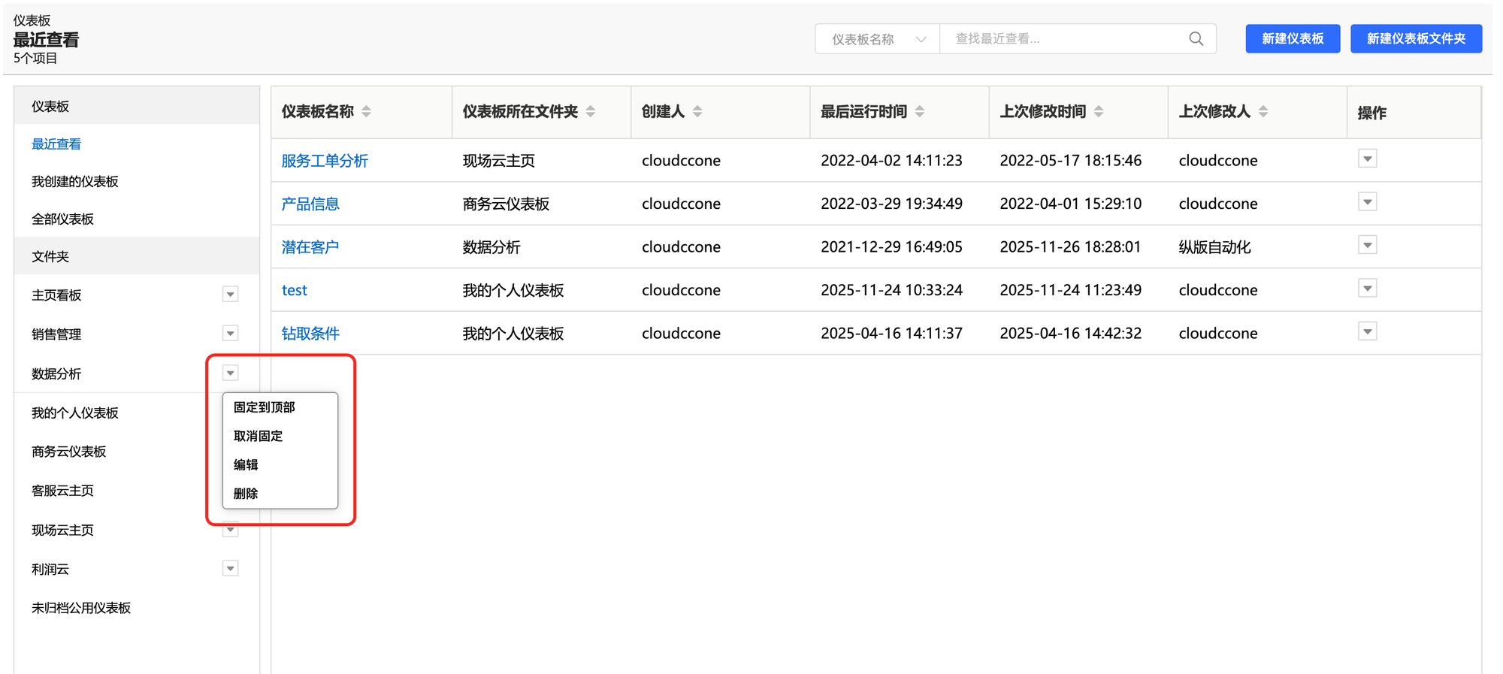Image resolution: width=1503 pixels, height=674 pixels.
Task: Sort by 最后运行时间 column arrows
Action: pos(920,112)
